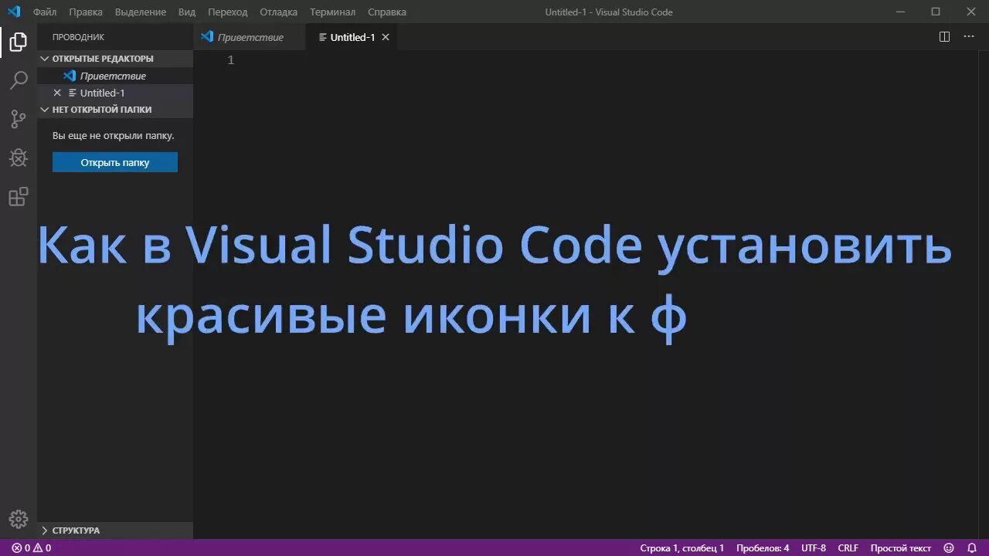The image size is (989, 556).
Task: Click the Открыть папку button
Action: click(x=115, y=162)
